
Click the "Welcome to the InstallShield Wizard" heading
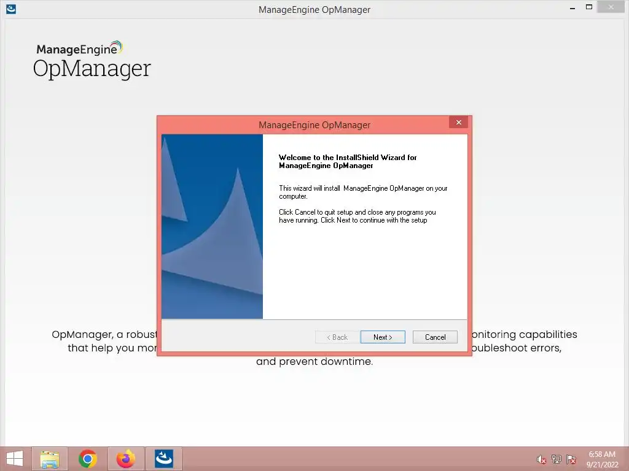348,161
